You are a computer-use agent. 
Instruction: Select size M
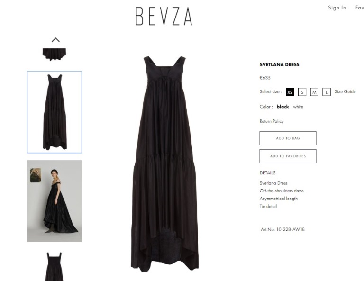pos(314,92)
